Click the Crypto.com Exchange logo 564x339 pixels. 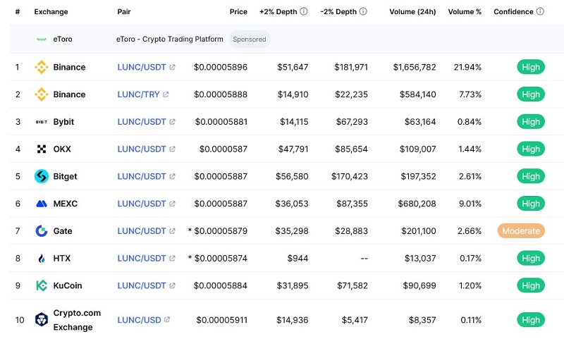41,320
